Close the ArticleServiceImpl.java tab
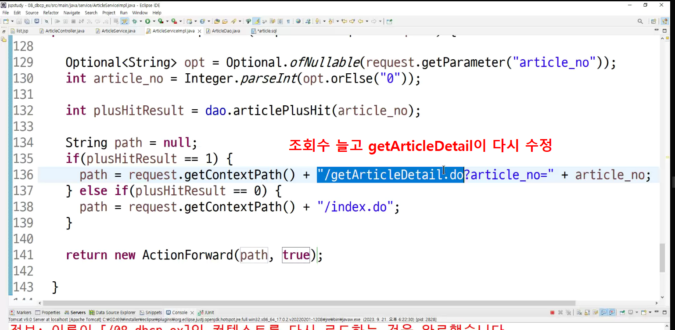This screenshot has height=330, width=675. pyautogui.click(x=199, y=31)
